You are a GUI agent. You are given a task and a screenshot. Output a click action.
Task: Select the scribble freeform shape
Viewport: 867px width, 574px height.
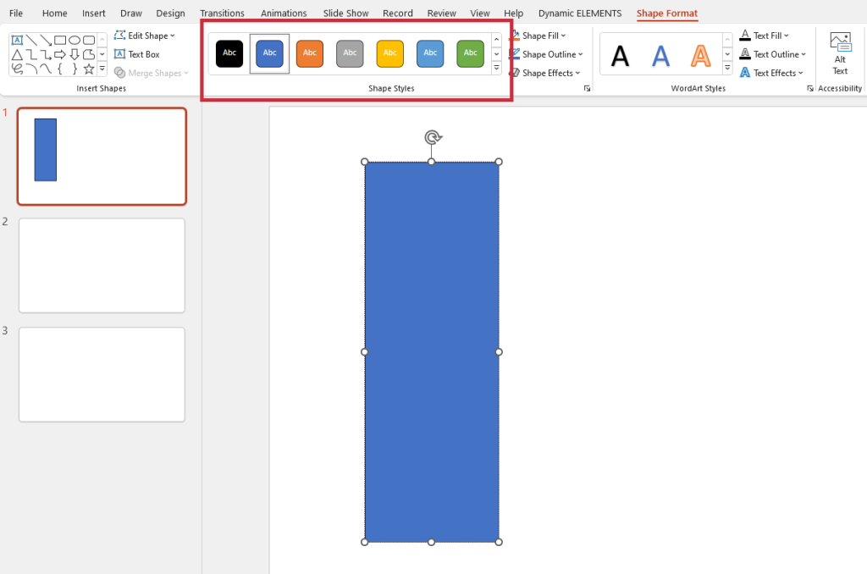tap(17, 69)
